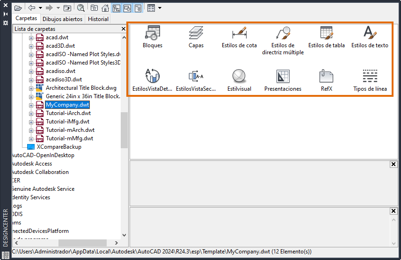Click the Home icon in toolbar
The height and width of the screenshot is (260, 401).
[x=105, y=8]
